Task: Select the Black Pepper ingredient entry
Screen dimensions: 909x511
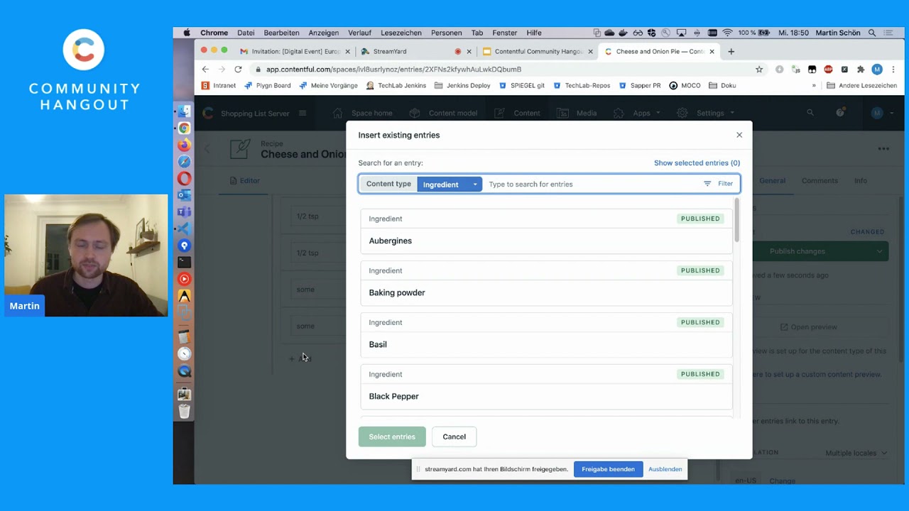Action: 546,387
